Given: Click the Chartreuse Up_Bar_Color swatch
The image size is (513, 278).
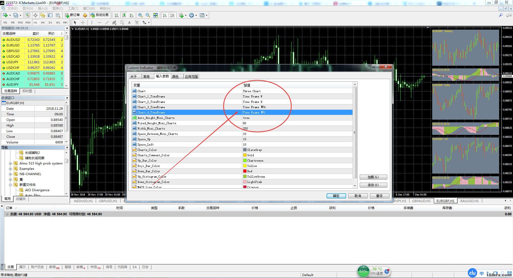Looking at the screenshot, I should pos(245,160).
